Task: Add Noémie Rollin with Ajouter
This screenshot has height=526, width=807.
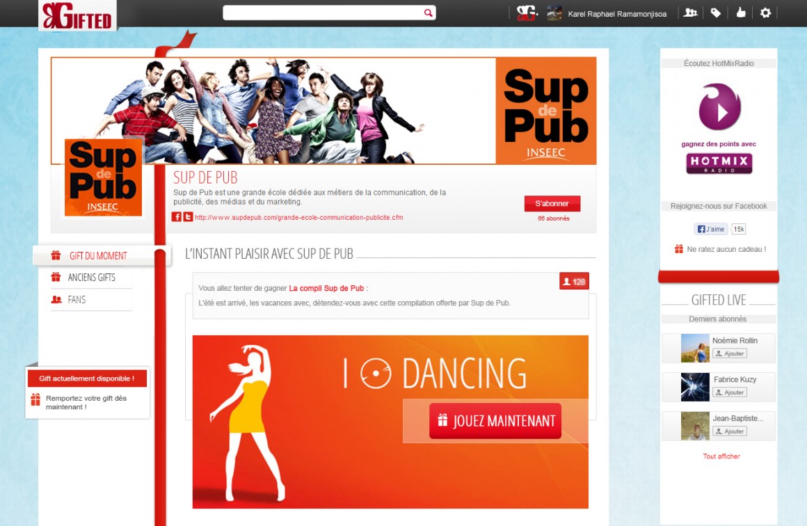Action: click(730, 353)
